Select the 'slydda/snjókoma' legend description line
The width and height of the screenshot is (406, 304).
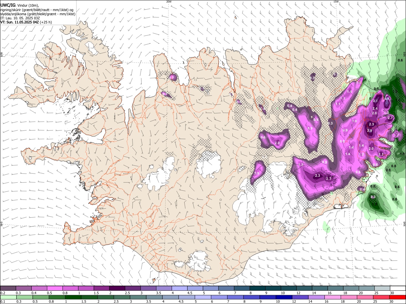click(x=38, y=14)
